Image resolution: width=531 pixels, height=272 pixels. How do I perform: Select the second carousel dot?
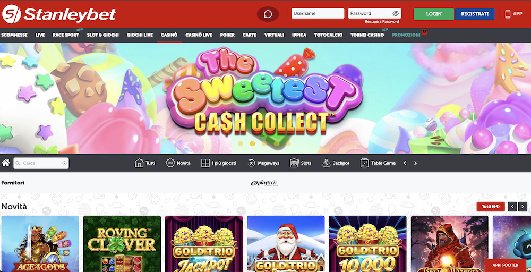[252, 143]
